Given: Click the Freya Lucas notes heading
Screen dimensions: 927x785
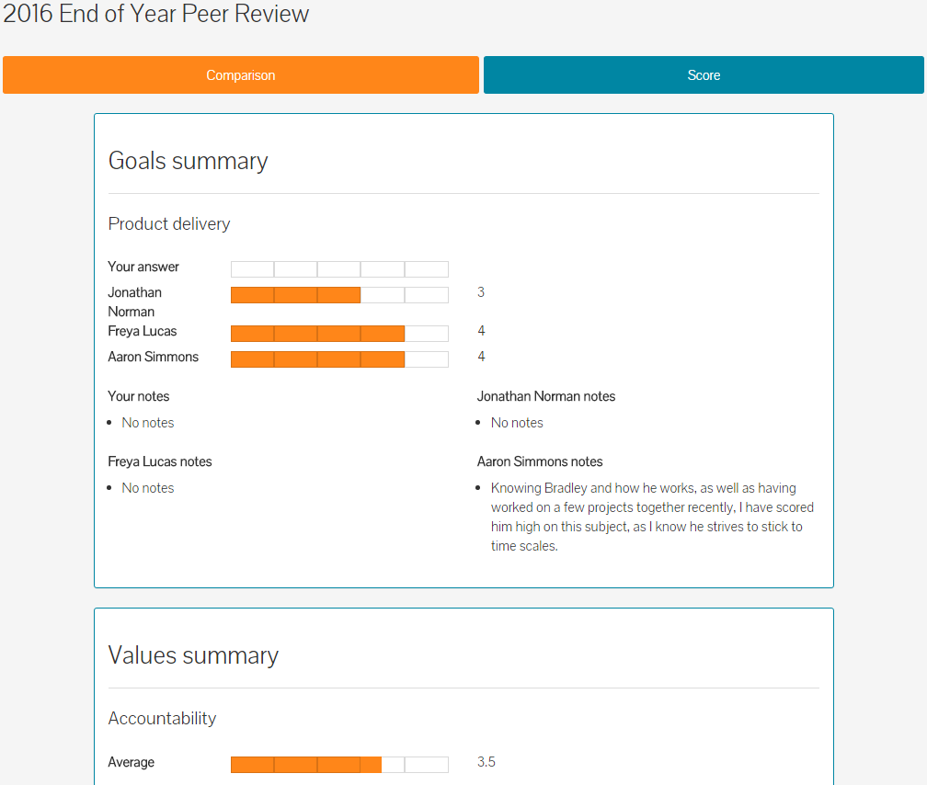Looking at the screenshot, I should [x=160, y=461].
